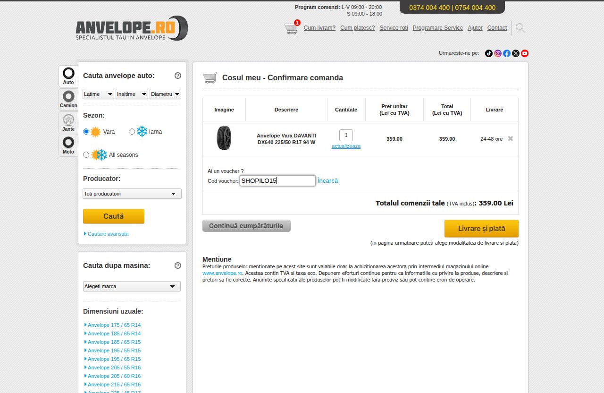Open the Facebook social icon
Image resolution: width=604 pixels, height=393 pixels.
[507, 53]
